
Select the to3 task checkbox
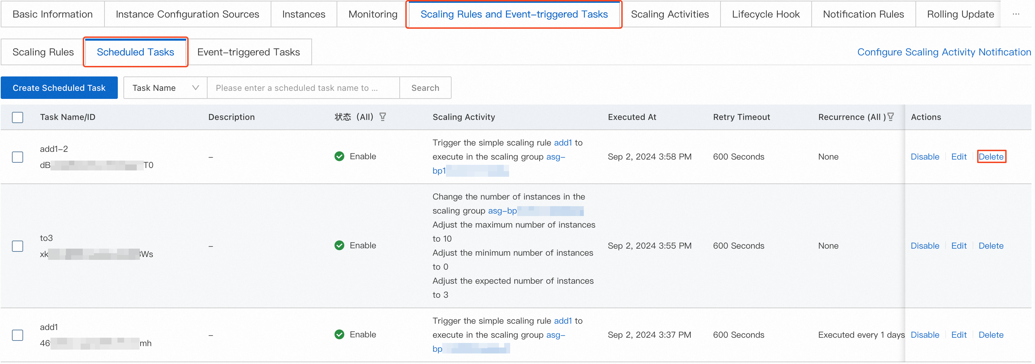tap(18, 246)
